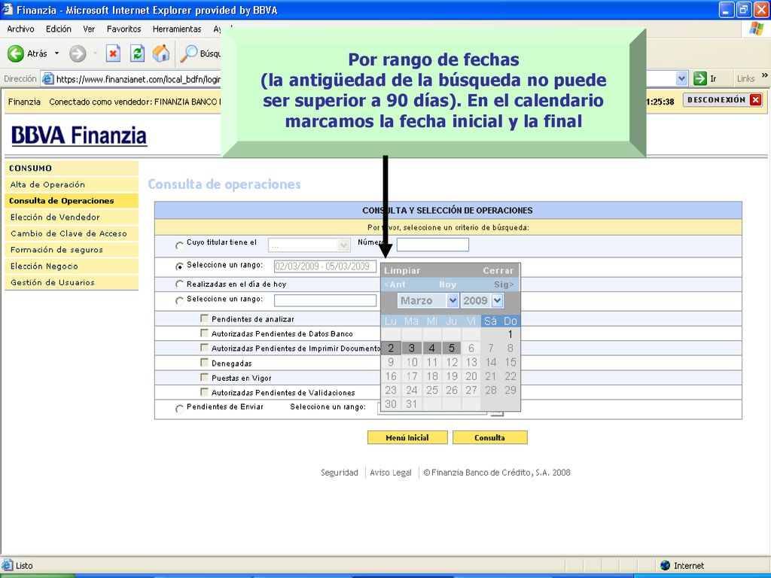Image resolution: width=771 pixels, height=578 pixels.
Task: Open 'Elección Negocio' sidebar item
Action: point(72,266)
